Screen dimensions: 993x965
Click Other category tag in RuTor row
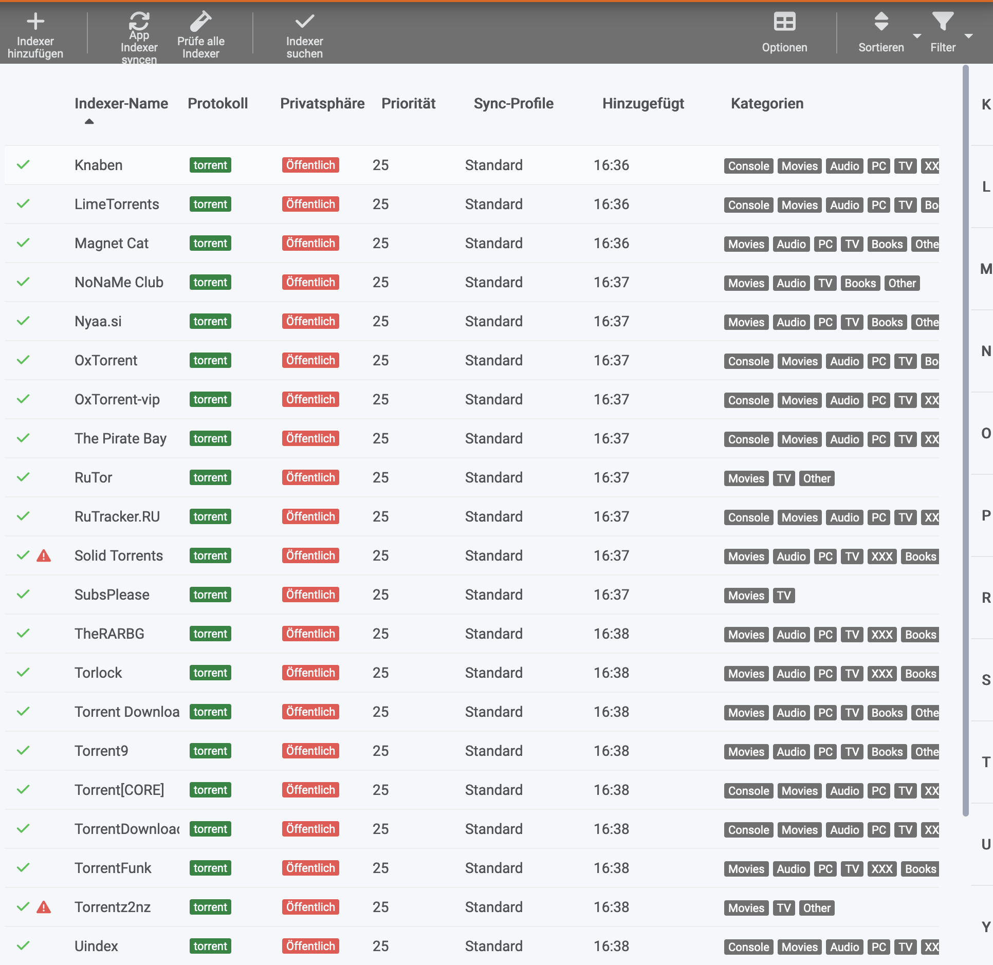tap(817, 478)
